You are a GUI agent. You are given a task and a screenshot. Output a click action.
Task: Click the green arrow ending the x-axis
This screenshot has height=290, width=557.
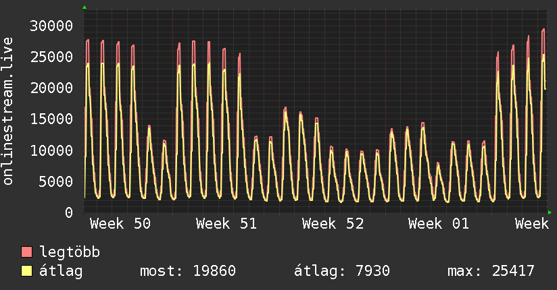[550, 212]
